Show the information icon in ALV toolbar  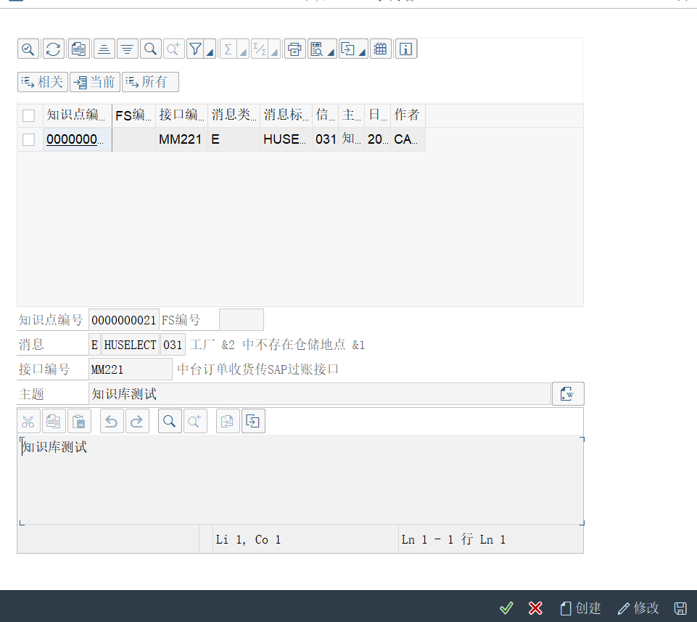point(406,49)
